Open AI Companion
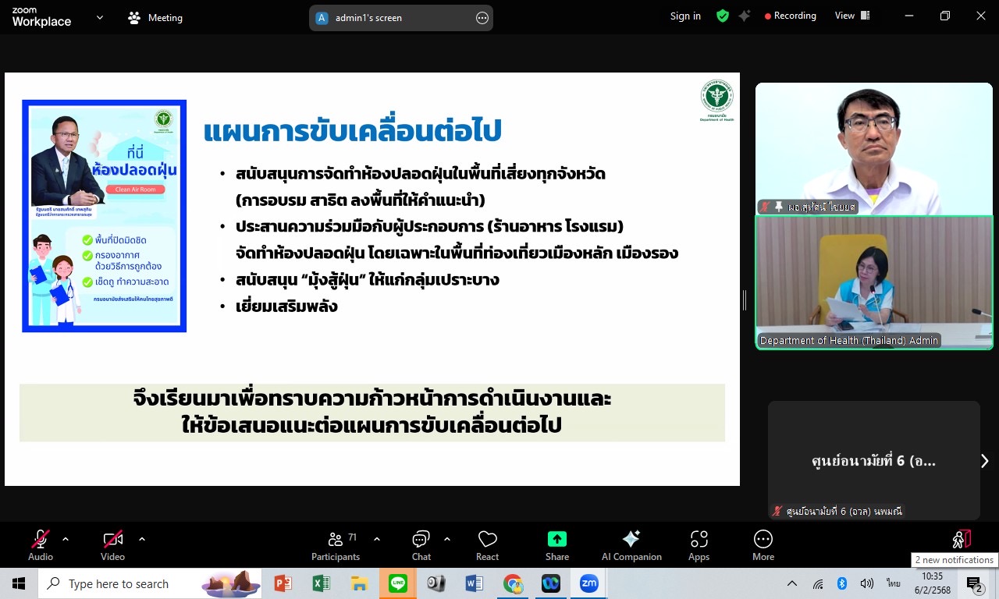 [x=631, y=545]
